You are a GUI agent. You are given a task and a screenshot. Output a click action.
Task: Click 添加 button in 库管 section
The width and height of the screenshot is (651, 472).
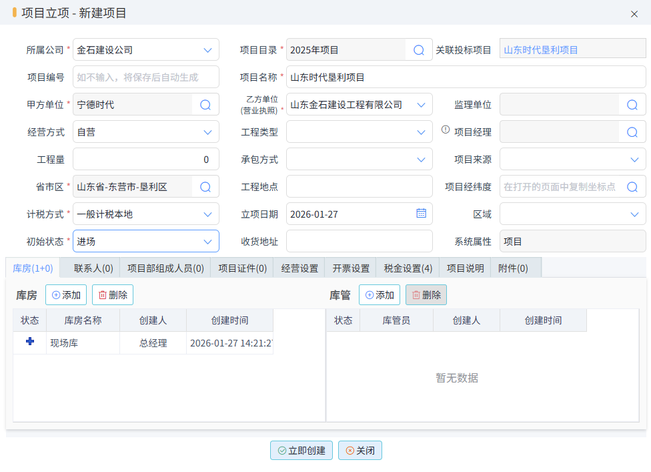(x=380, y=295)
